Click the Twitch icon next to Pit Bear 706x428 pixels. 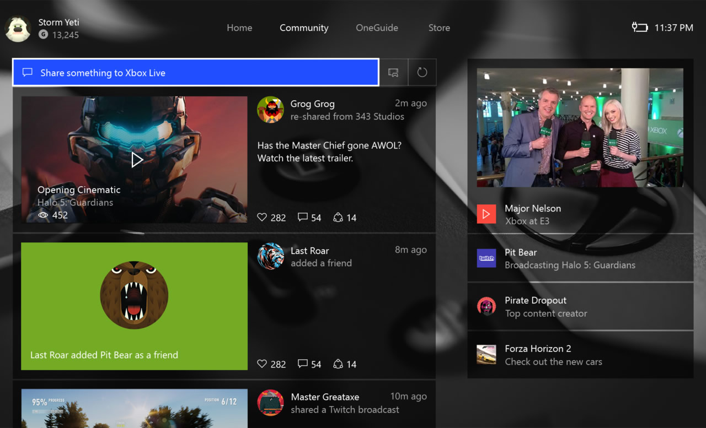pyautogui.click(x=486, y=258)
